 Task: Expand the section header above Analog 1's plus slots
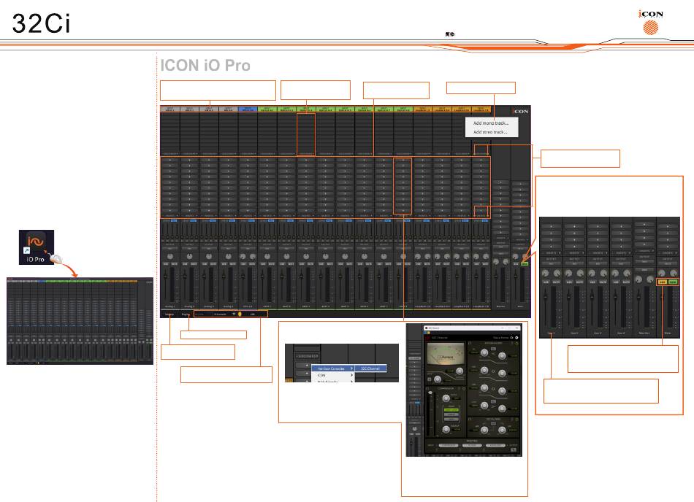click(170, 154)
